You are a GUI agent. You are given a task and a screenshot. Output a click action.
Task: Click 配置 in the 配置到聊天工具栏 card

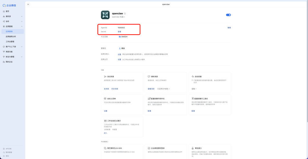pos(193,111)
